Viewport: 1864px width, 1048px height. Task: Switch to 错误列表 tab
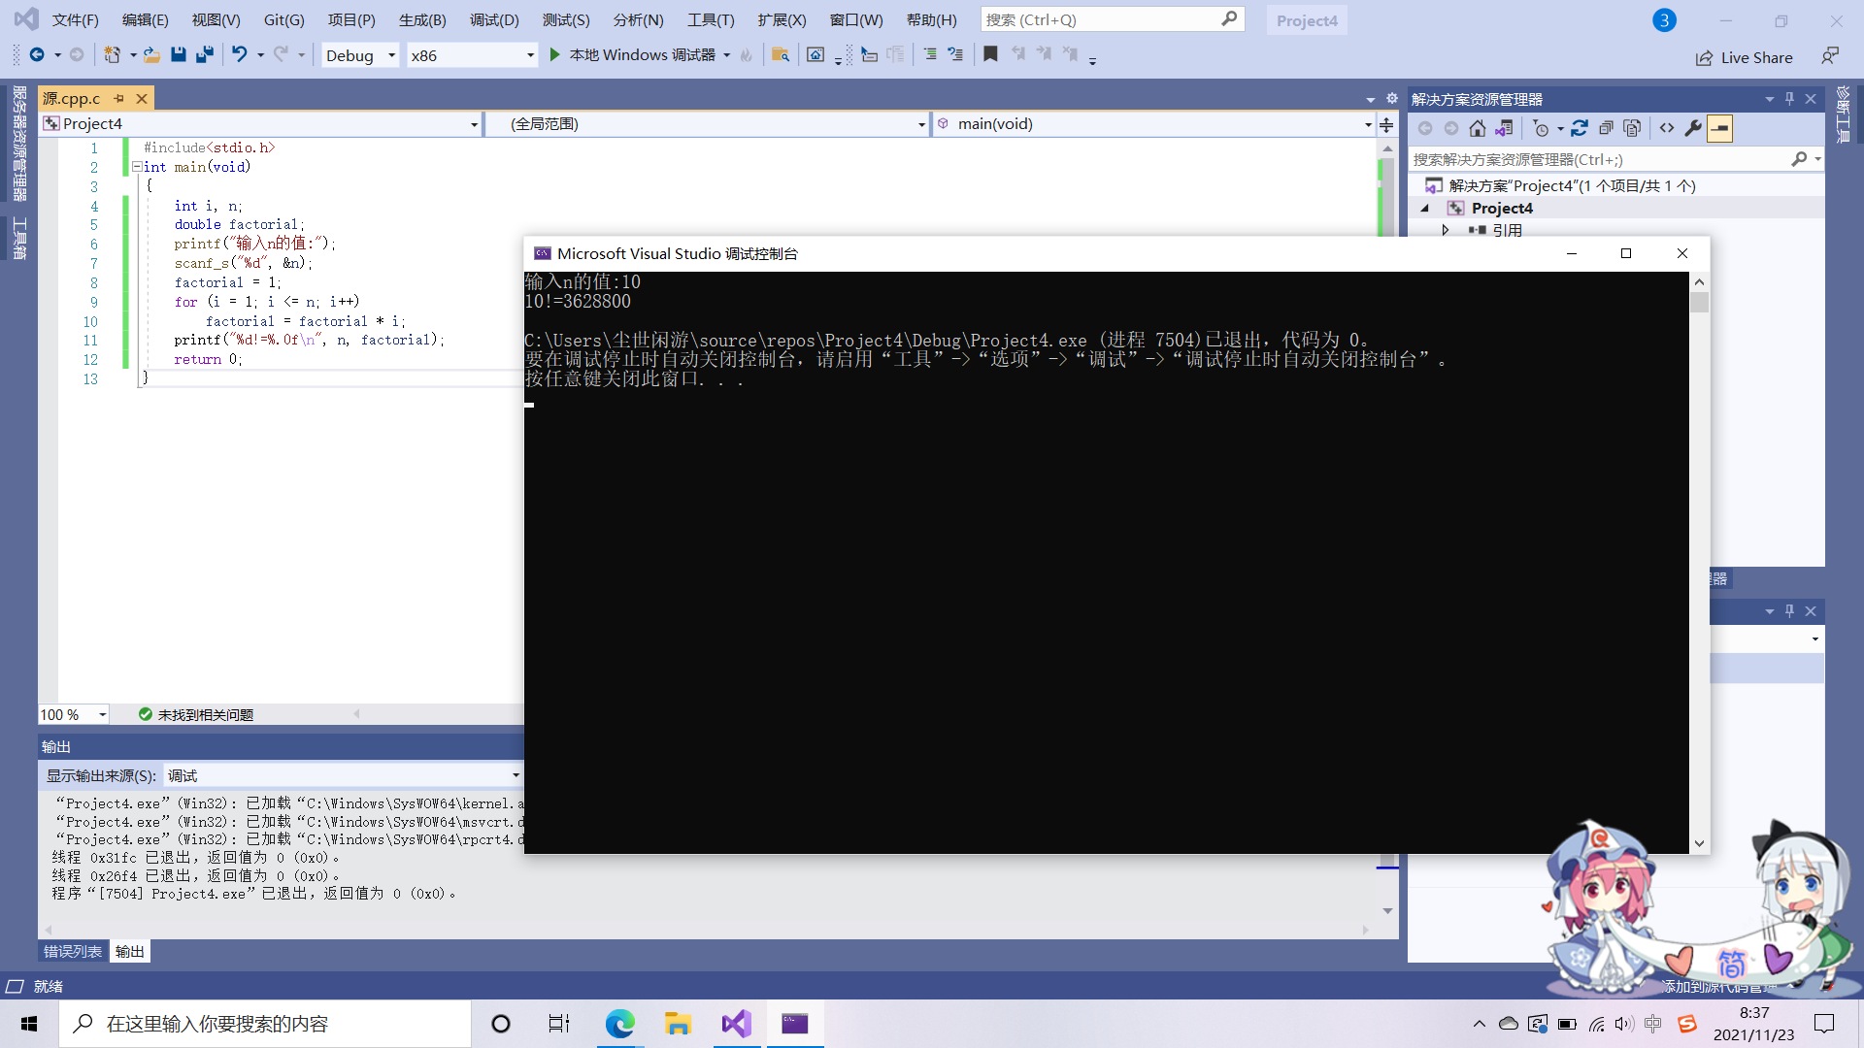pos(73,951)
